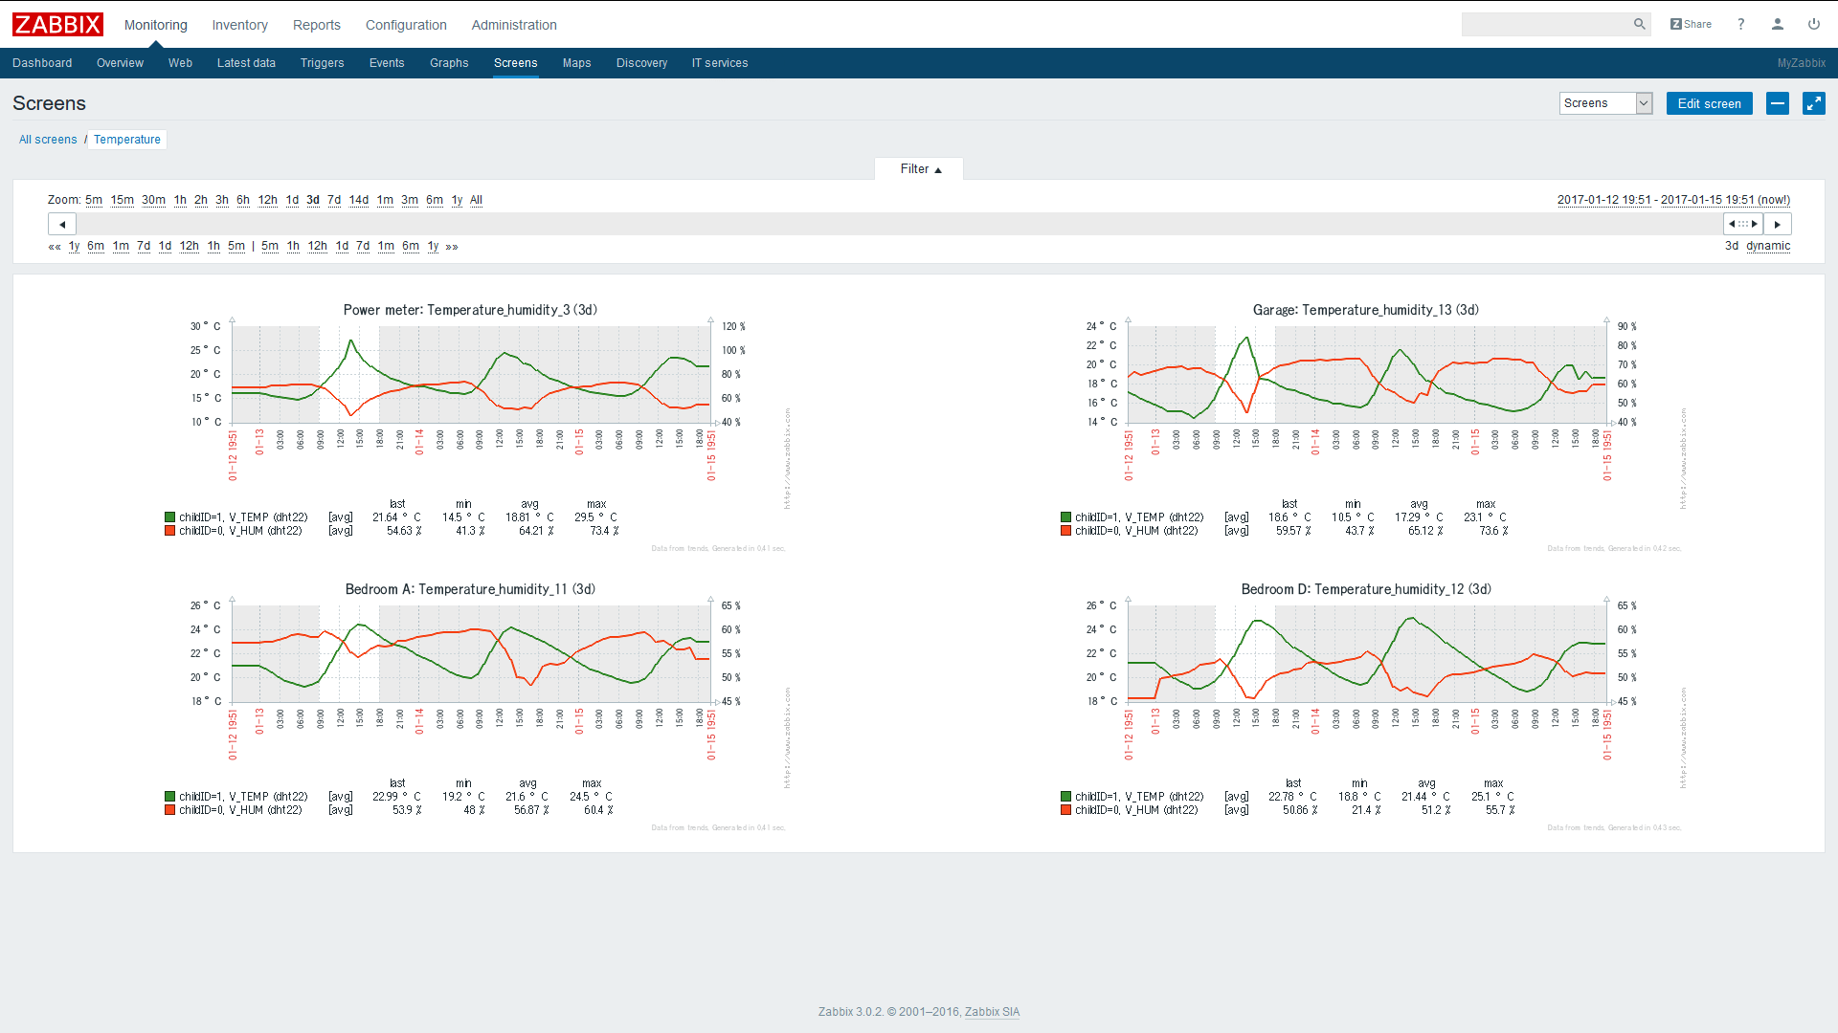Collapse the Filter section
This screenshot has height=1033, width=1838.
[x=918, y=168]
